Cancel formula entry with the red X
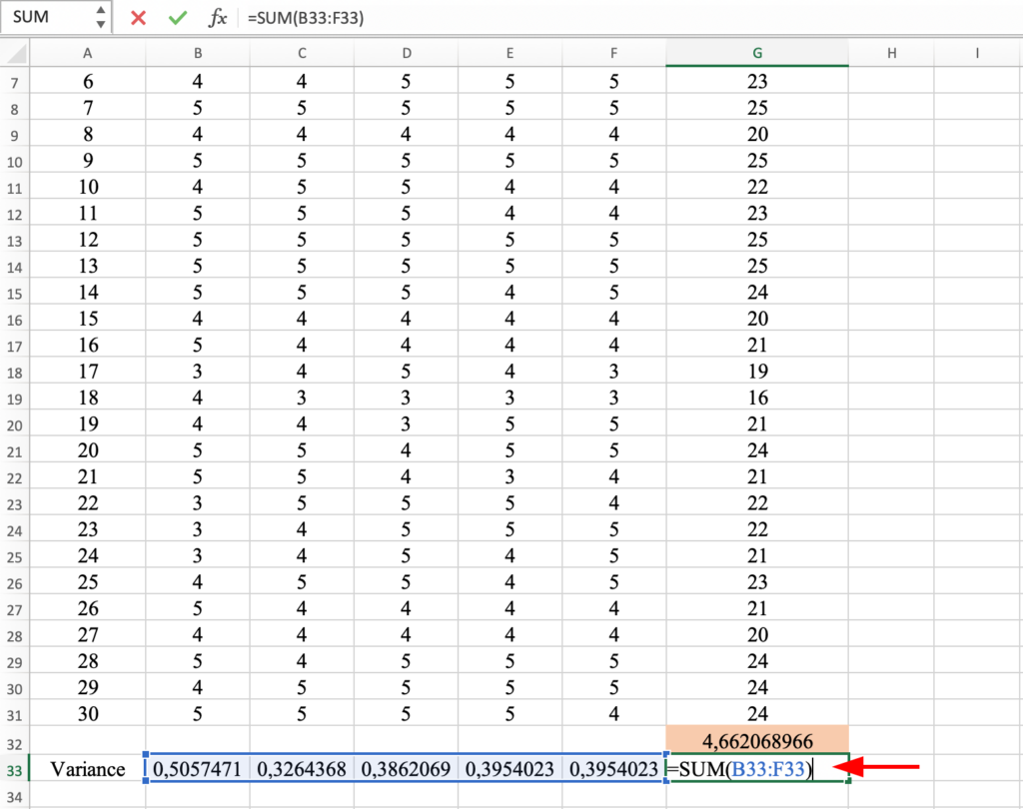This screenshot has width=1023, height=809. pos(139,17)
